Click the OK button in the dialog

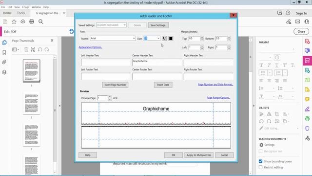[x=174, y=155]
